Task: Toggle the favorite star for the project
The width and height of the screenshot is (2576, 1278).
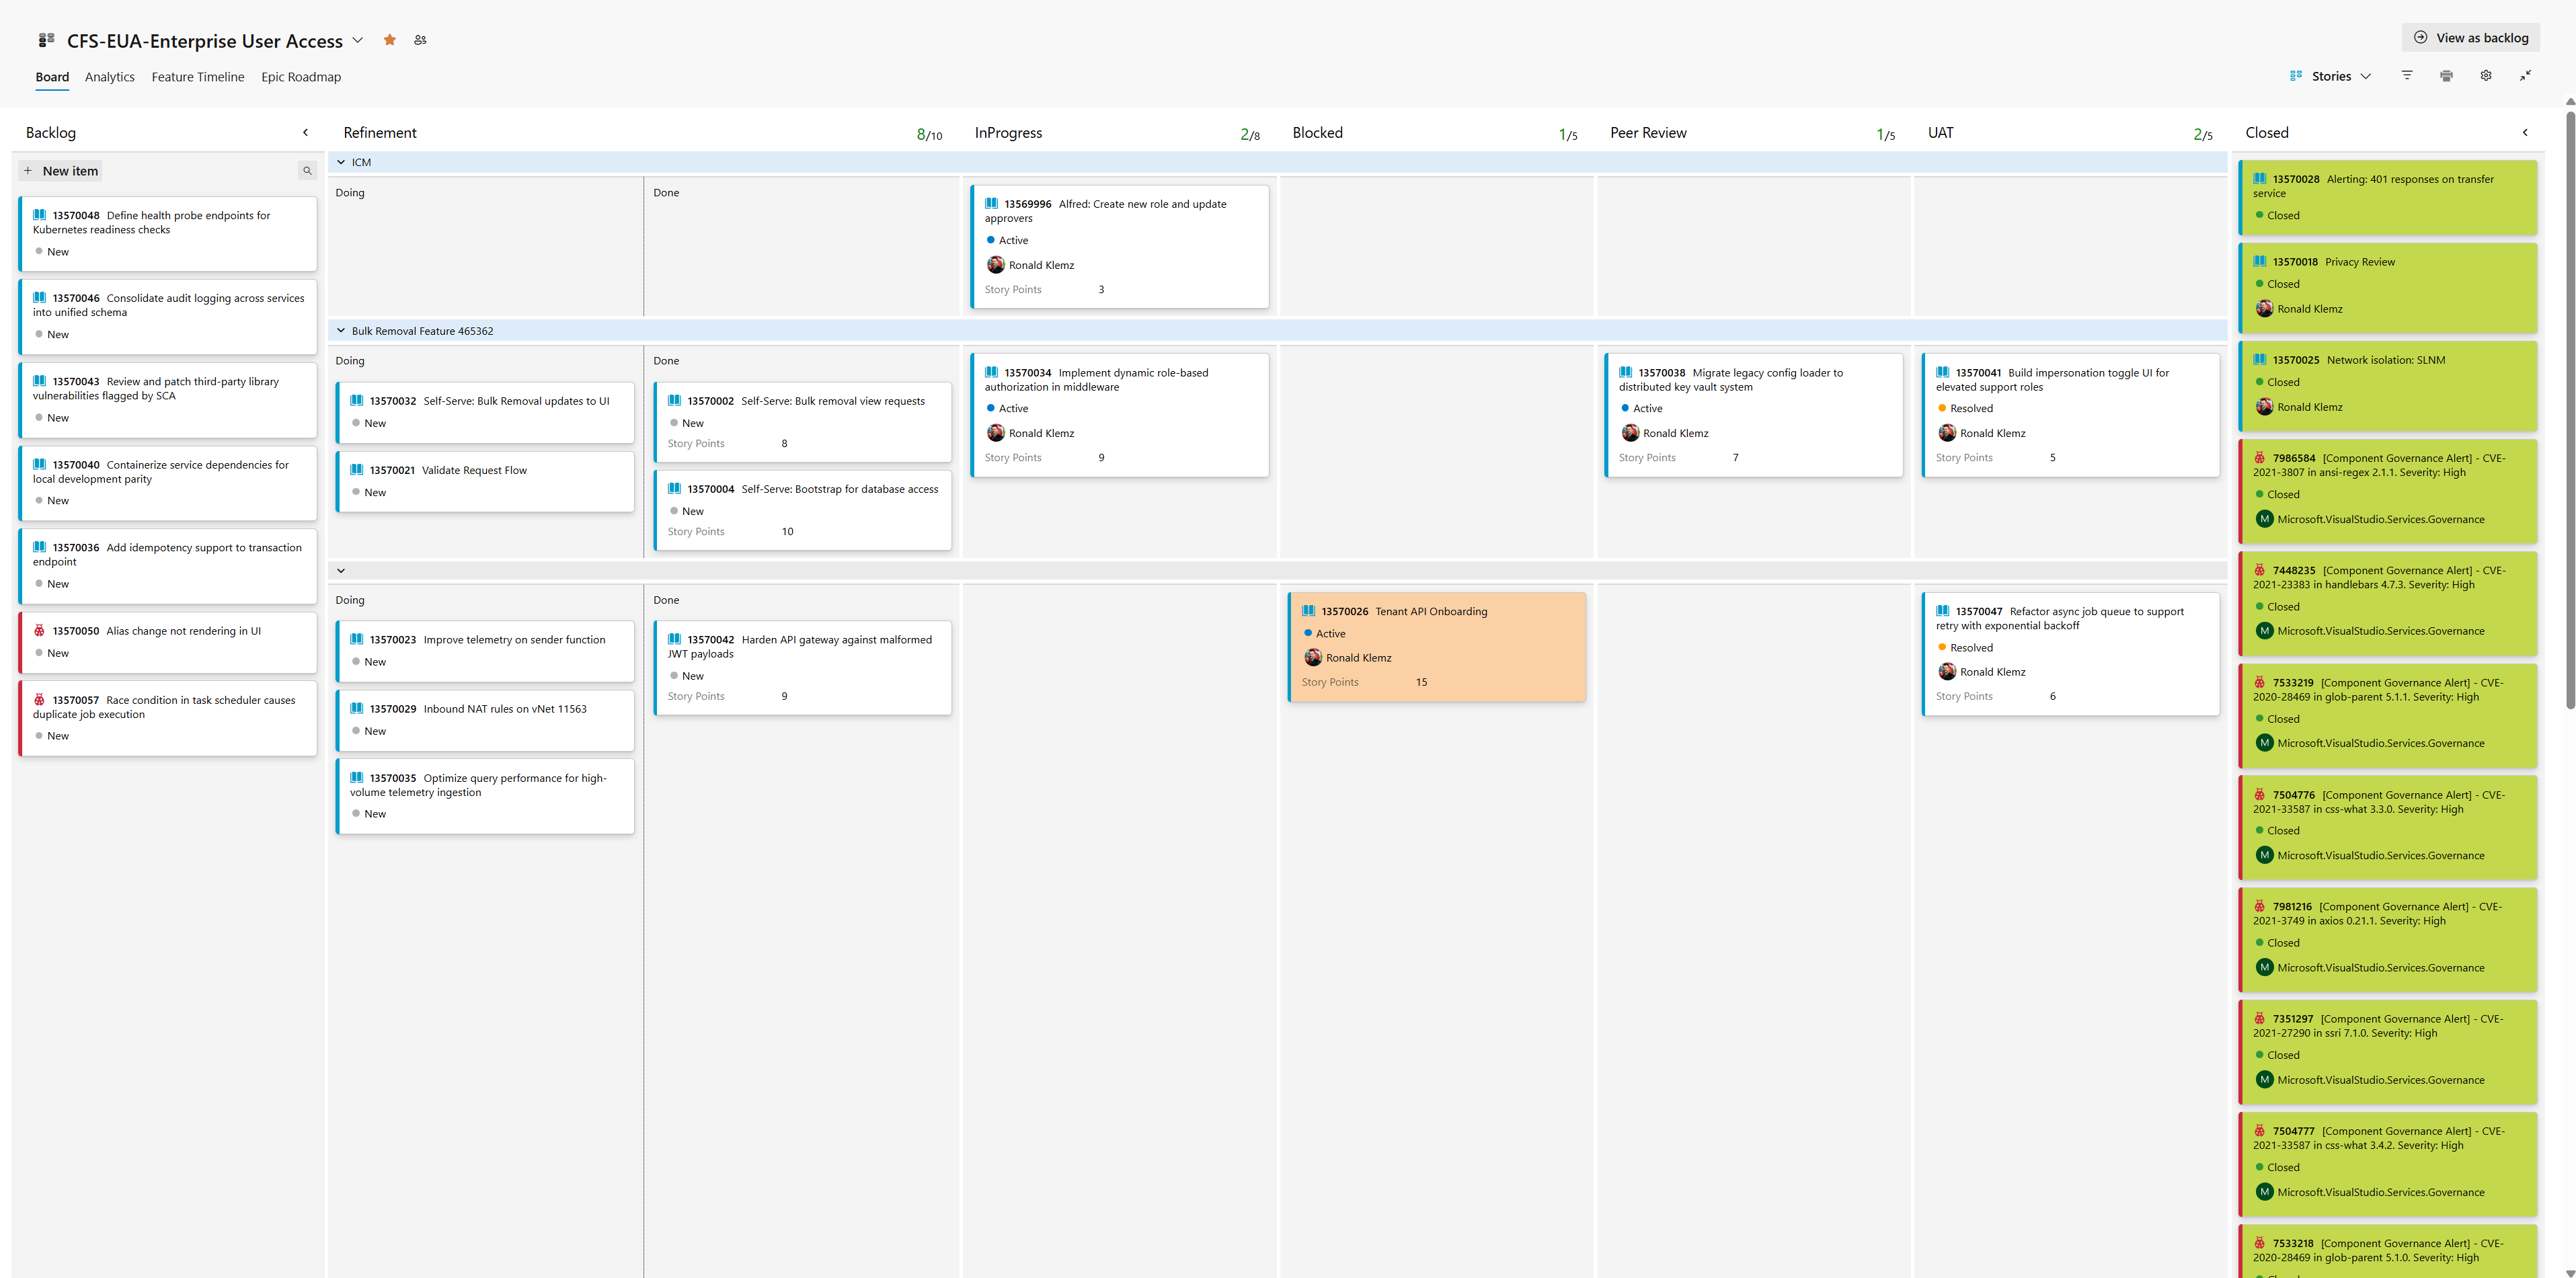Action: point(389,40)
